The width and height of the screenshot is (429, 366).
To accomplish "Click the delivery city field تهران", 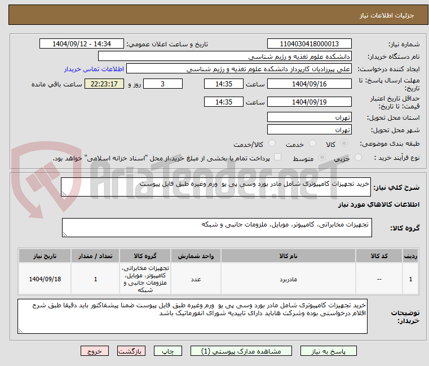I will click(309, 129).
